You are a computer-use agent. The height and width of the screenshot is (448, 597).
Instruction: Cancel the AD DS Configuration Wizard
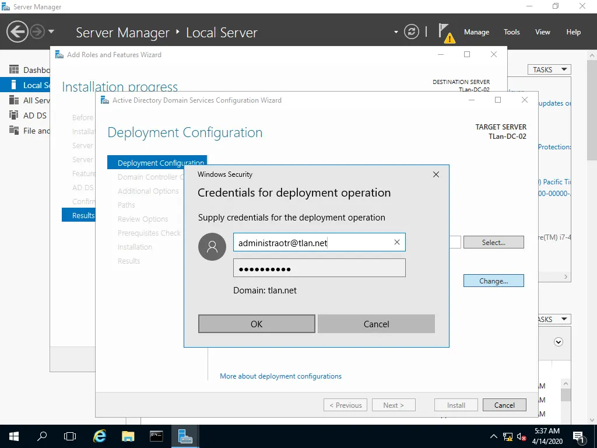tap(504, 405)
